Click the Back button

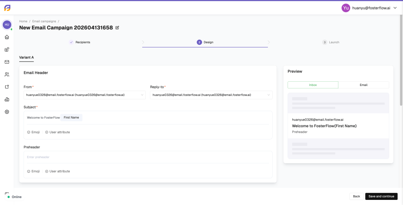[357, 196]
